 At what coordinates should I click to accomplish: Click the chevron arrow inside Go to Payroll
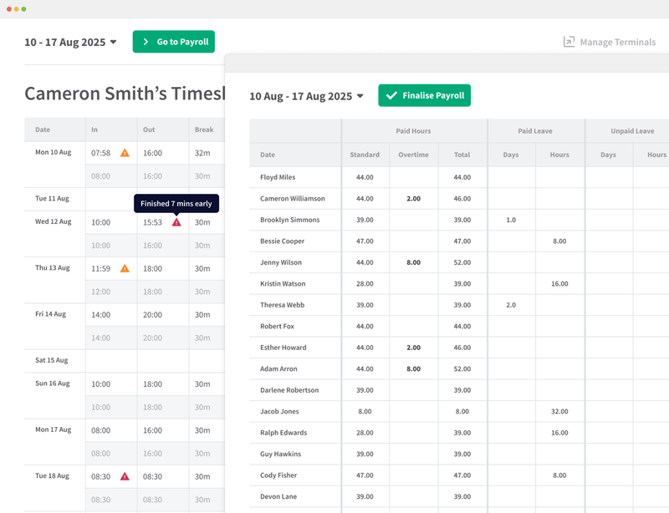point(146,42)
